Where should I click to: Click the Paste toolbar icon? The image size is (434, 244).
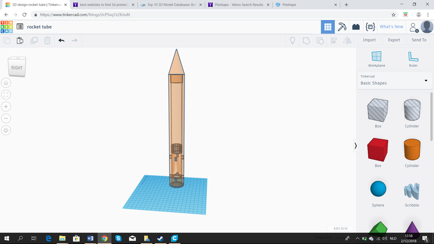coord(20,41)
